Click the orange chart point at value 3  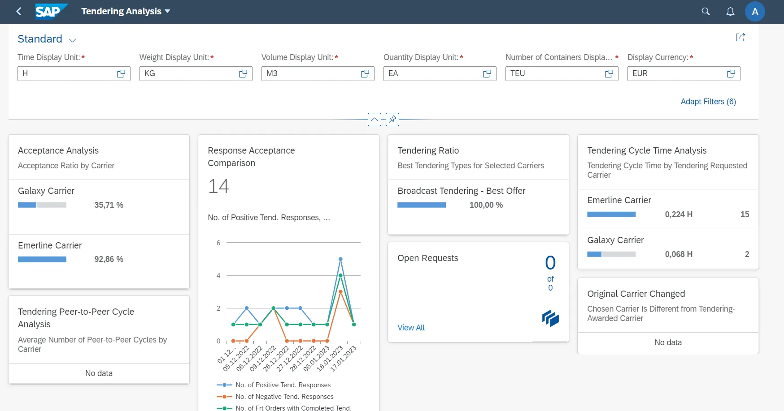pos(340,292)
